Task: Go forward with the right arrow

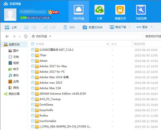Action: pos(14,36)
